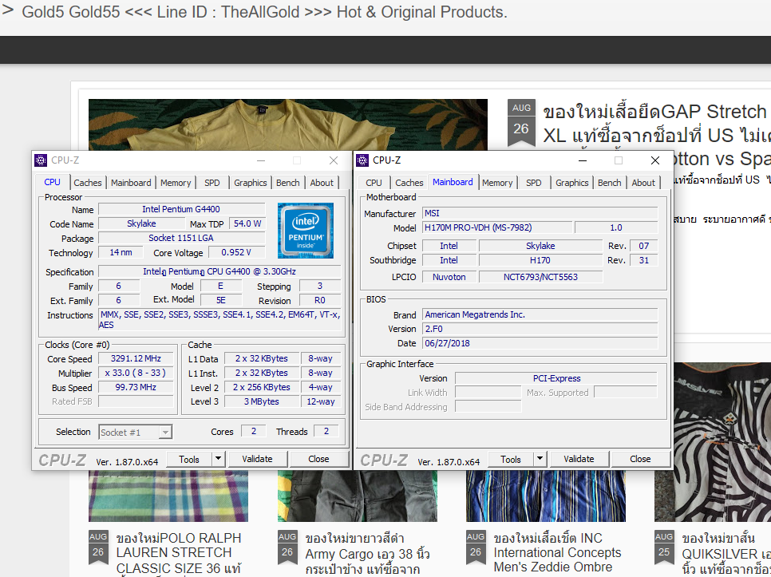
Task: Click CPU-Z app icon in right window title bar
Action: click(362, 160)
